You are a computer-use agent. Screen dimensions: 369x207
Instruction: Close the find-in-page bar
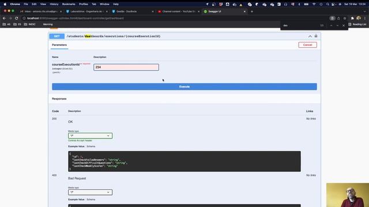pyautogui.click(x=344, y=25)
